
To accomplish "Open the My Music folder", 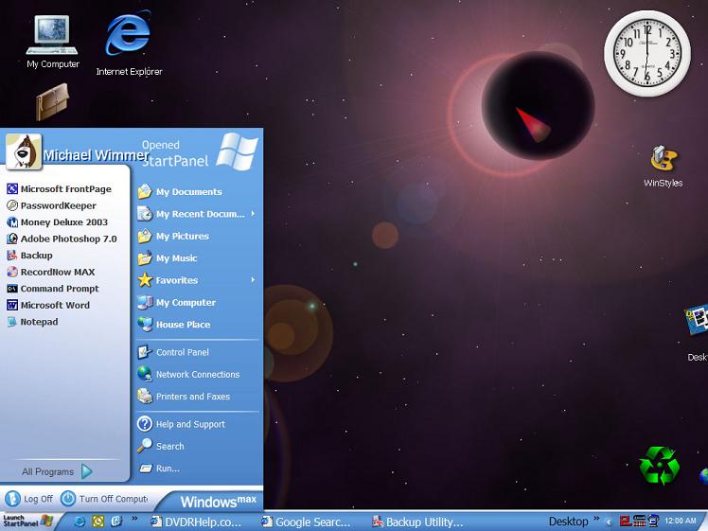I will 168,257.
